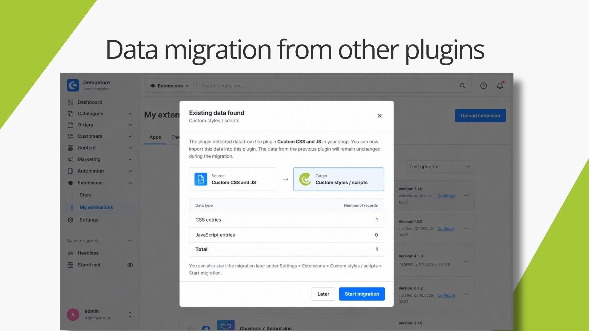Click the Orders sidebar icon
This screenshot has height=331, width=589.
pos(71,125)
